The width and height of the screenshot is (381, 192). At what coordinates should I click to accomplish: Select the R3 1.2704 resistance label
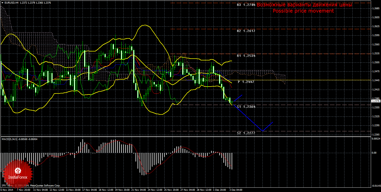246,5
